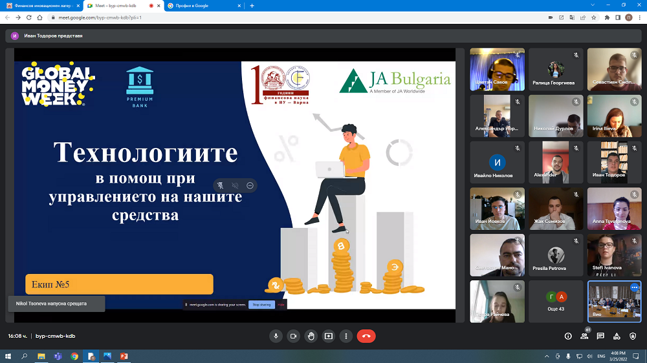Hide the screen sharing notification bar
The width and height of the screenshot is (647, 363).
(281, 304)
